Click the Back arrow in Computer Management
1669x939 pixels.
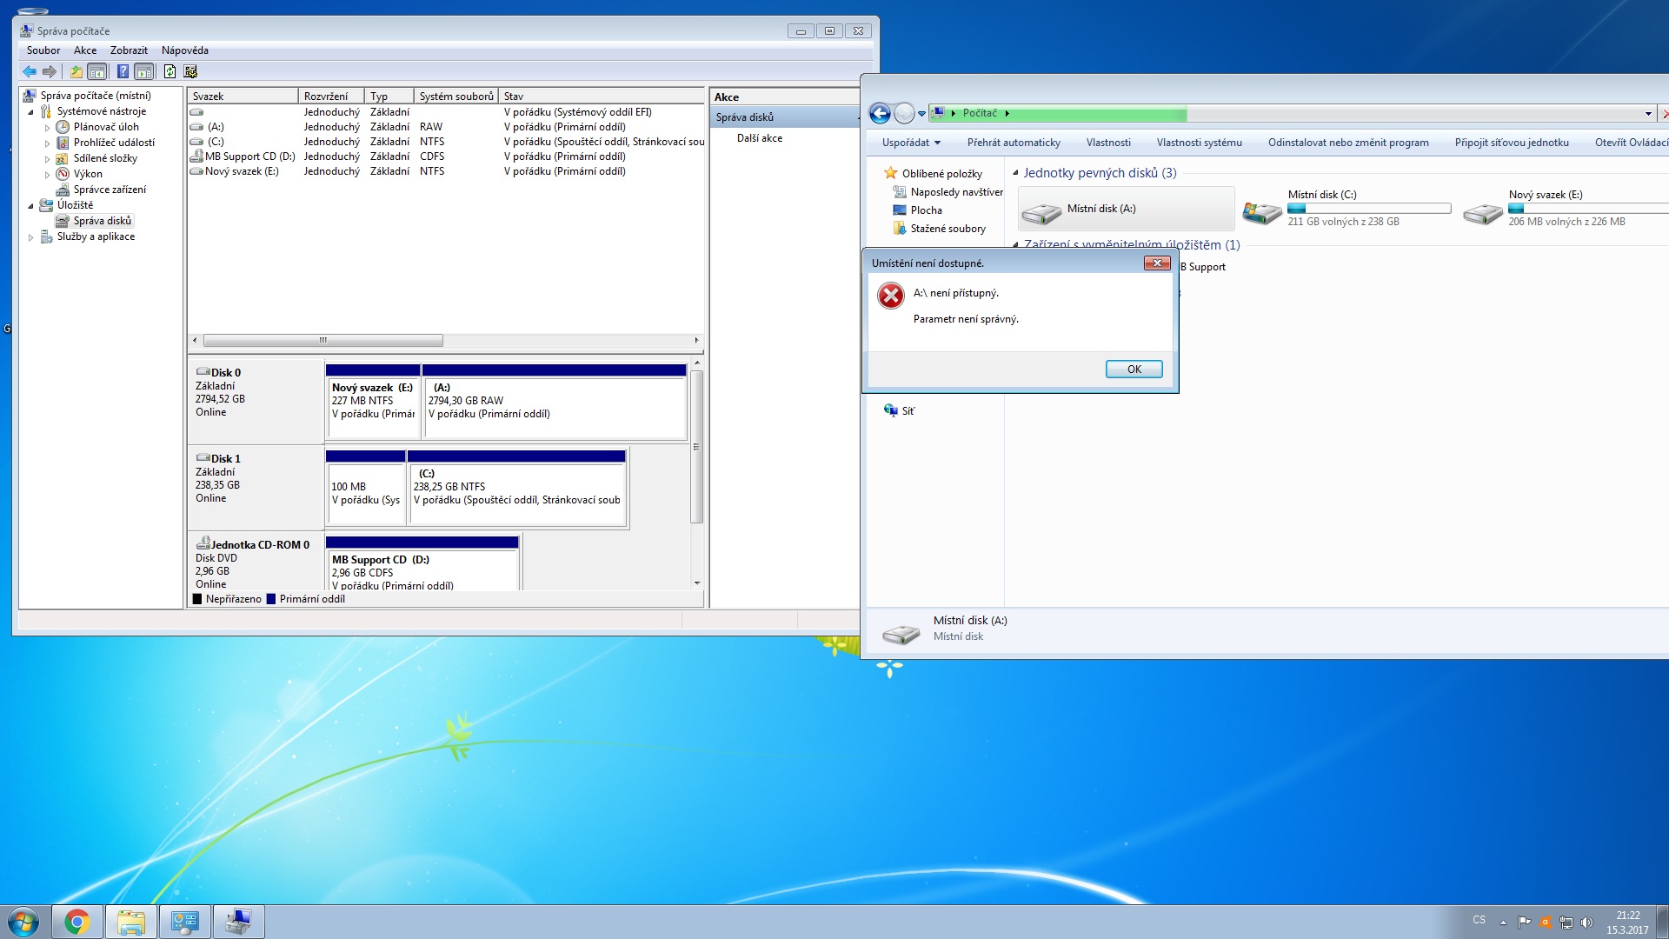pos(30,71)
